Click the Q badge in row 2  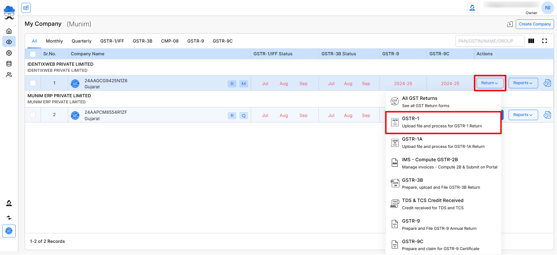(244, 115)
